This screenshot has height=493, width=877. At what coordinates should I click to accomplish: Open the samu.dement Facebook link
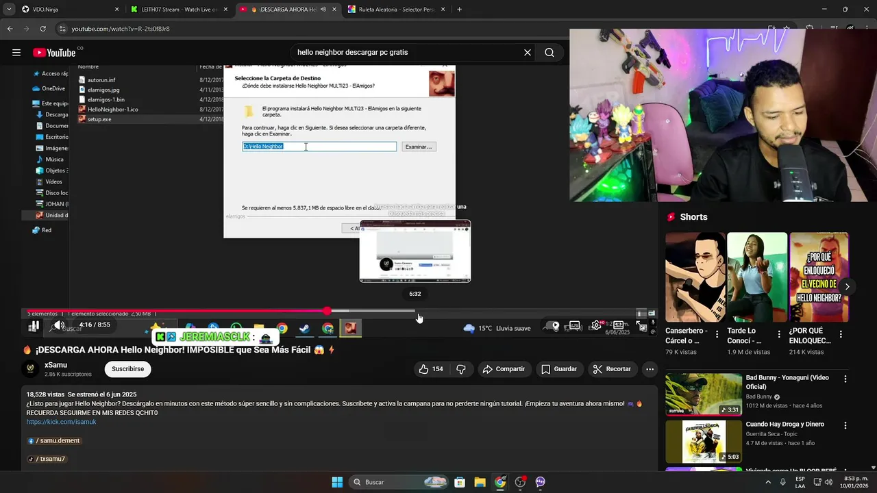pos(55,440)
